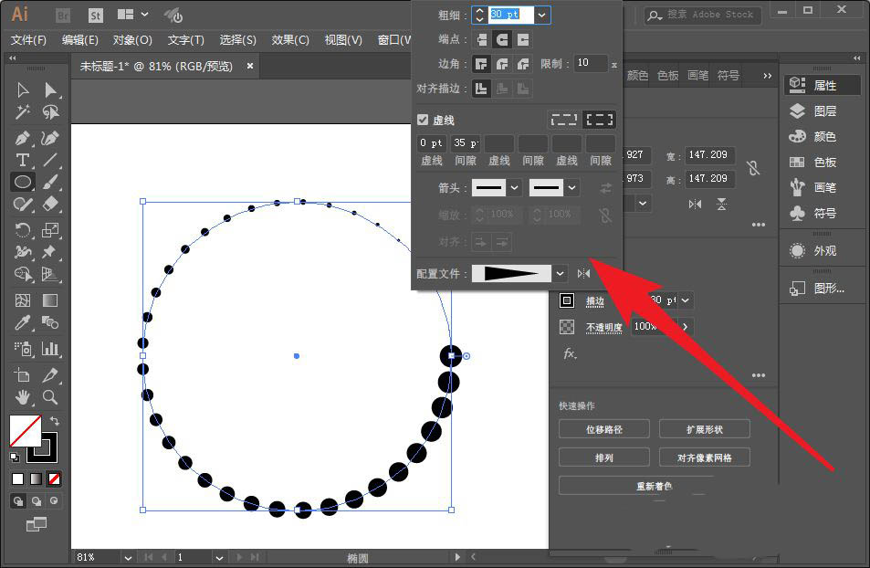
Task: Select the Type tool
Action: 23,160
